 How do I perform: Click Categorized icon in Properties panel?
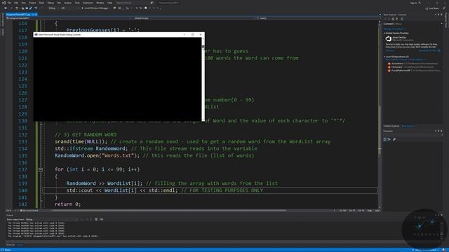point(385,139)
